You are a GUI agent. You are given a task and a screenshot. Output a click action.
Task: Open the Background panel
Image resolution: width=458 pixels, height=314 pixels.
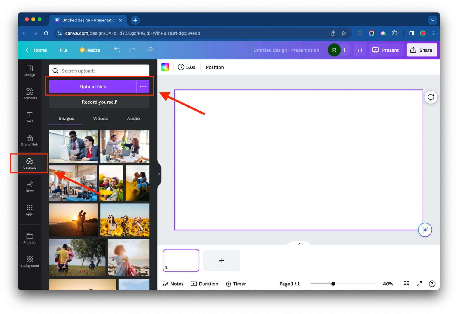(x=29, y=262)
